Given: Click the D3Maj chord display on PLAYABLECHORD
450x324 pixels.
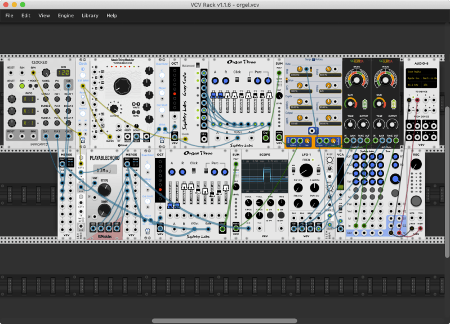Looking at the screenshot, I should point(105,170).
